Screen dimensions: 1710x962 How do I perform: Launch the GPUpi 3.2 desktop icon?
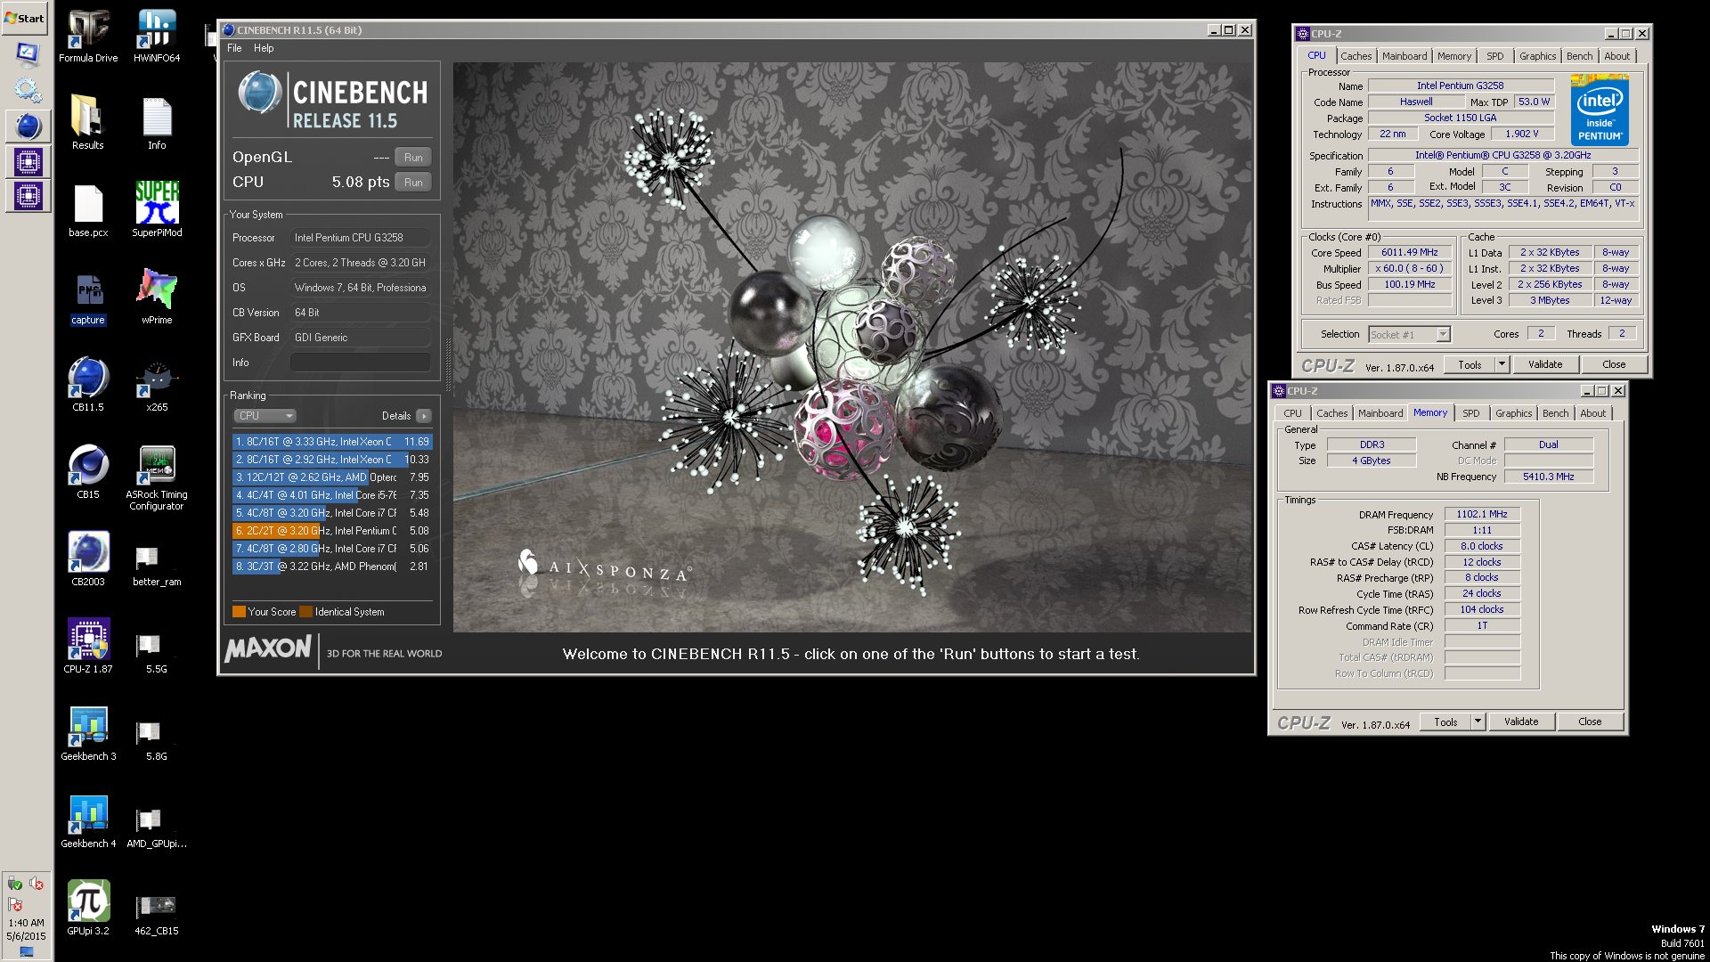coord(88,909)
